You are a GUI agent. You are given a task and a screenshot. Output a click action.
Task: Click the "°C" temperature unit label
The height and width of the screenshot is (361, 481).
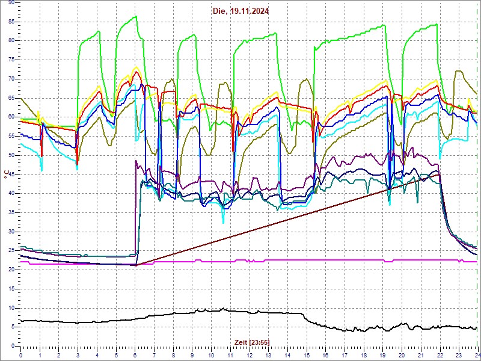pos(5,174)
